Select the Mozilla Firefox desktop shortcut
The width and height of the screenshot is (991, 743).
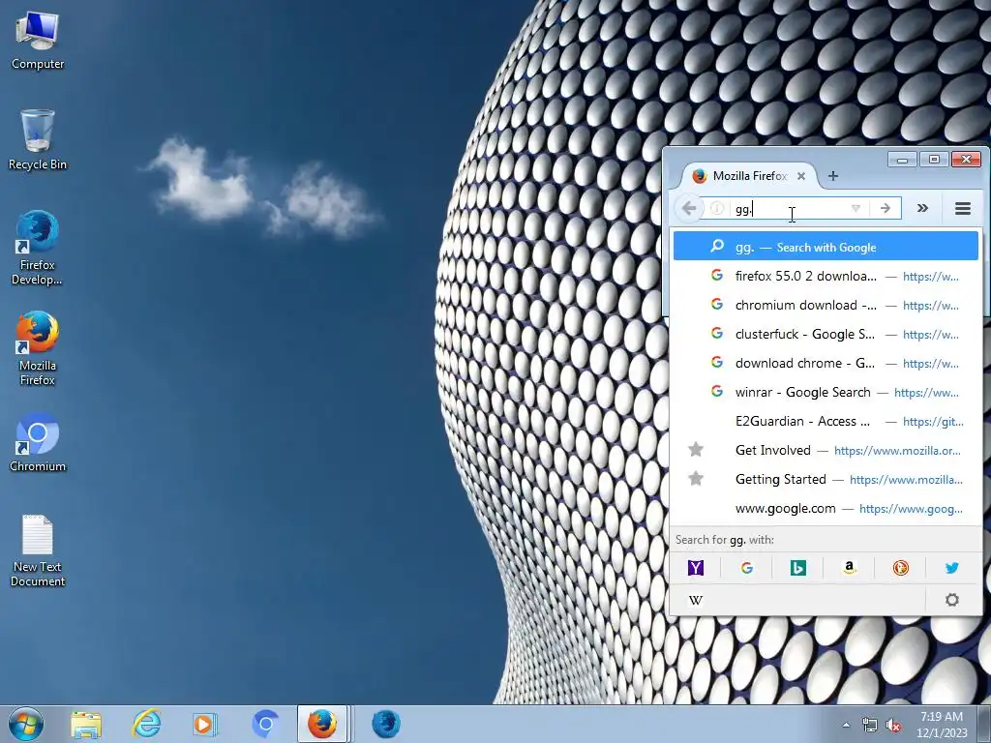click(x=38, y=348)
